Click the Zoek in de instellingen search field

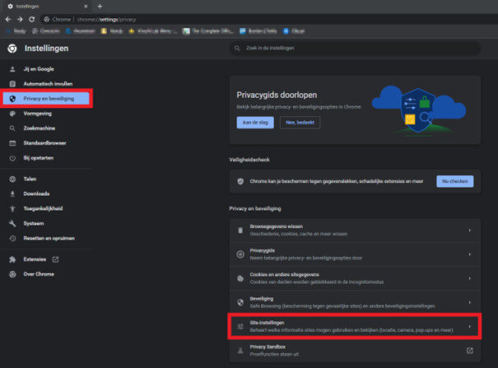(355, 49)
